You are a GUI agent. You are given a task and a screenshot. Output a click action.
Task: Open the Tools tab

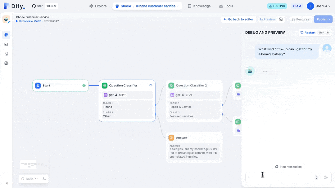click(226, 6)
